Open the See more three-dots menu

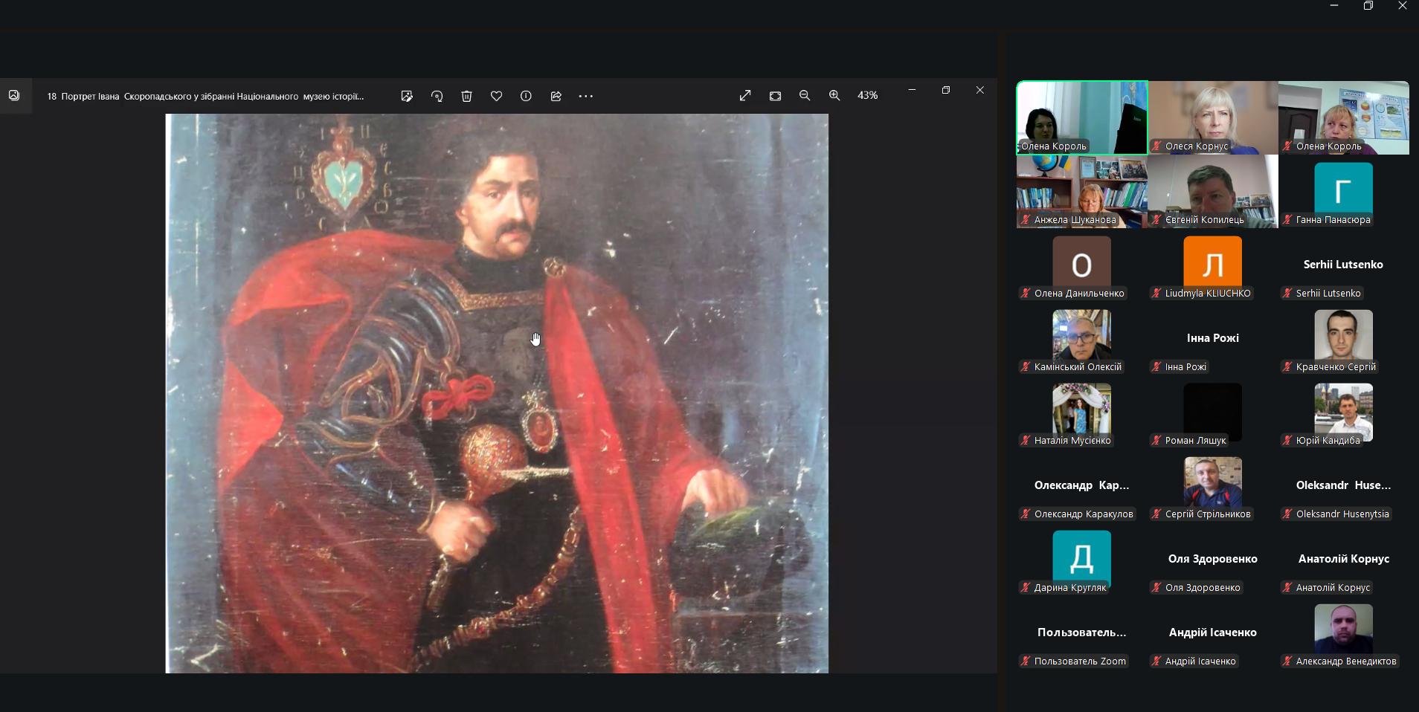[586, 96]
